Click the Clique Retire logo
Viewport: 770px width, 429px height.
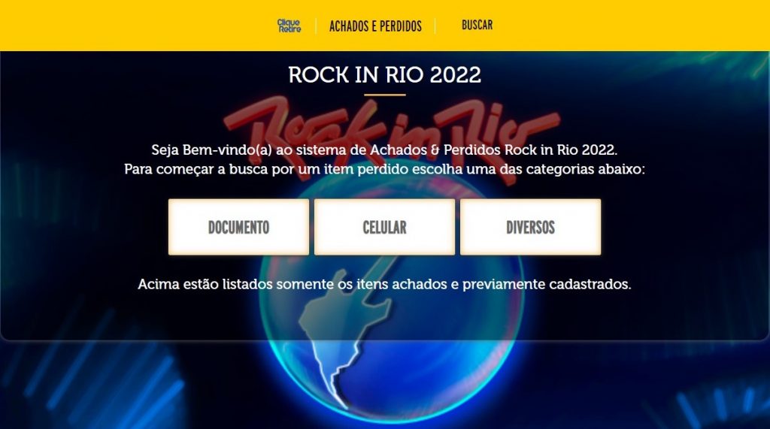tap(290, 26)
